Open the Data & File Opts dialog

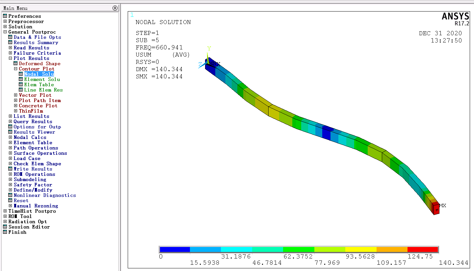point(37,37)
